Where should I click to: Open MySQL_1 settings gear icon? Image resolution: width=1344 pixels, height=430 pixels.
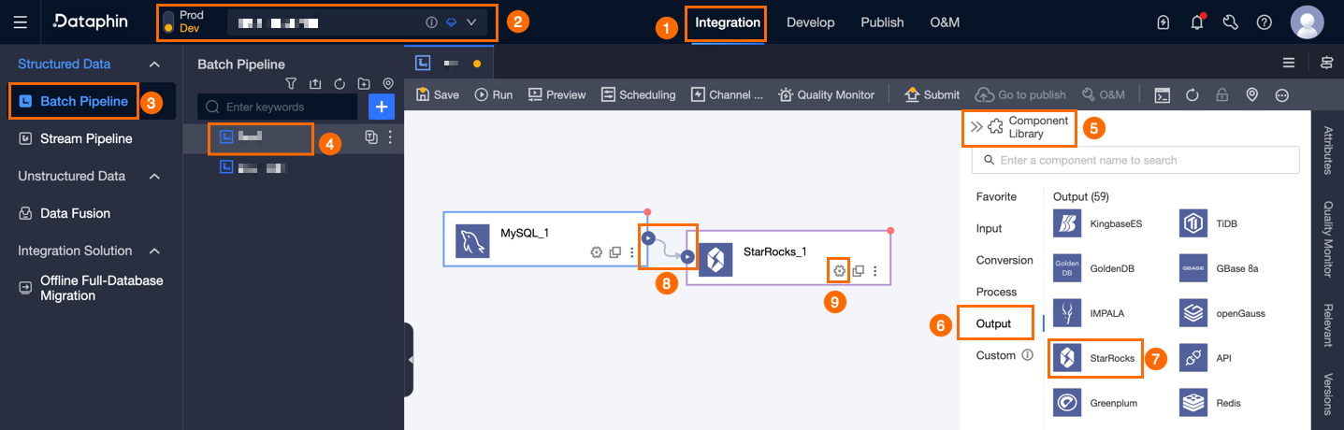click(x=596, y=252)
